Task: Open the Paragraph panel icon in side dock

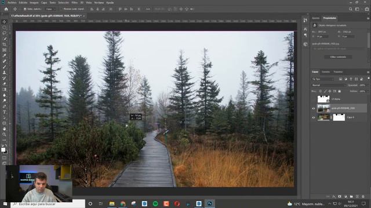Action: [305, 35]
